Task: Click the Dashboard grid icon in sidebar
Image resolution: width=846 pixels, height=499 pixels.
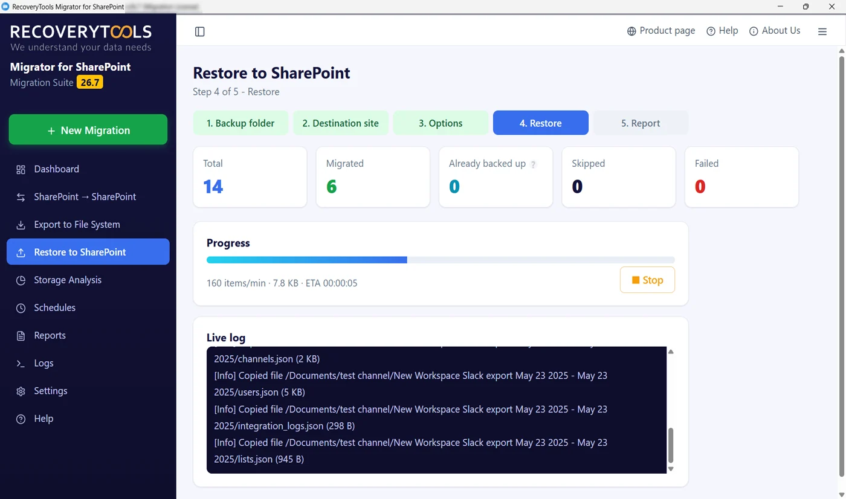Action: tap(21, 169)
